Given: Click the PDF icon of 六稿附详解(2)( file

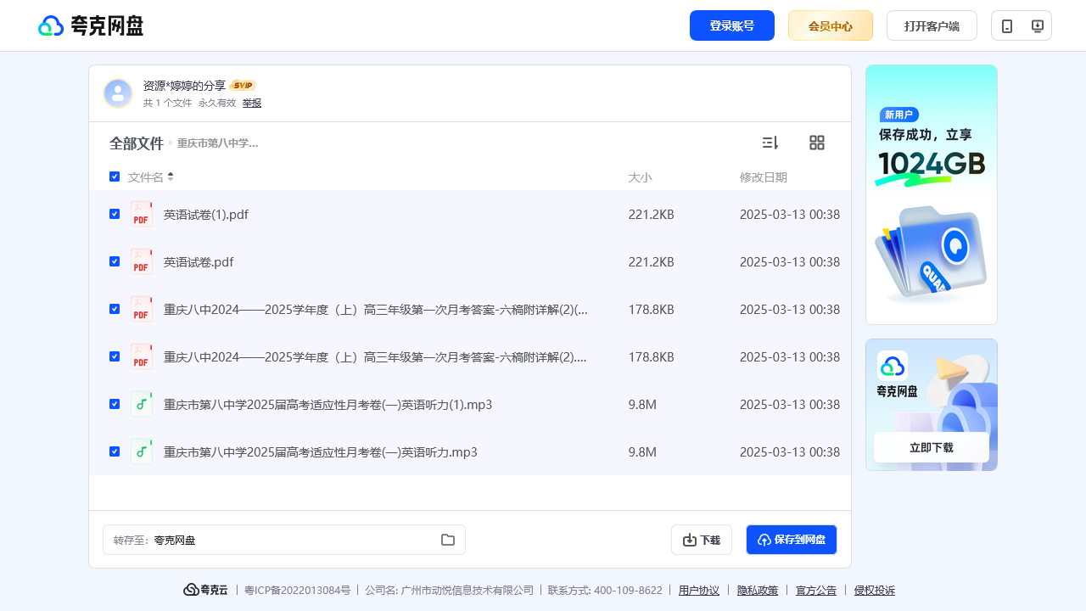Looking at the screenshot, I should (142, 310).
